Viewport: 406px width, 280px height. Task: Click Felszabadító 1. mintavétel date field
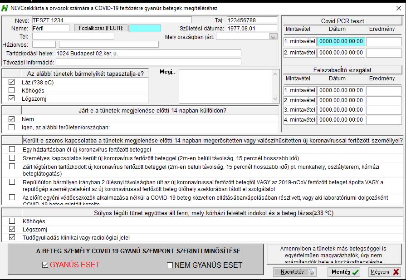[x=341, y=90]
